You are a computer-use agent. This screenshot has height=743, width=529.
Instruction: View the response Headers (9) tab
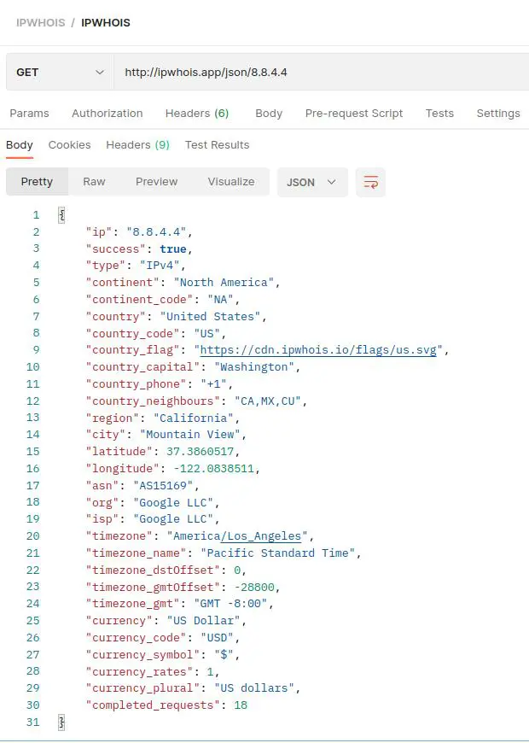pyautogui.click(x=137, y=144)
